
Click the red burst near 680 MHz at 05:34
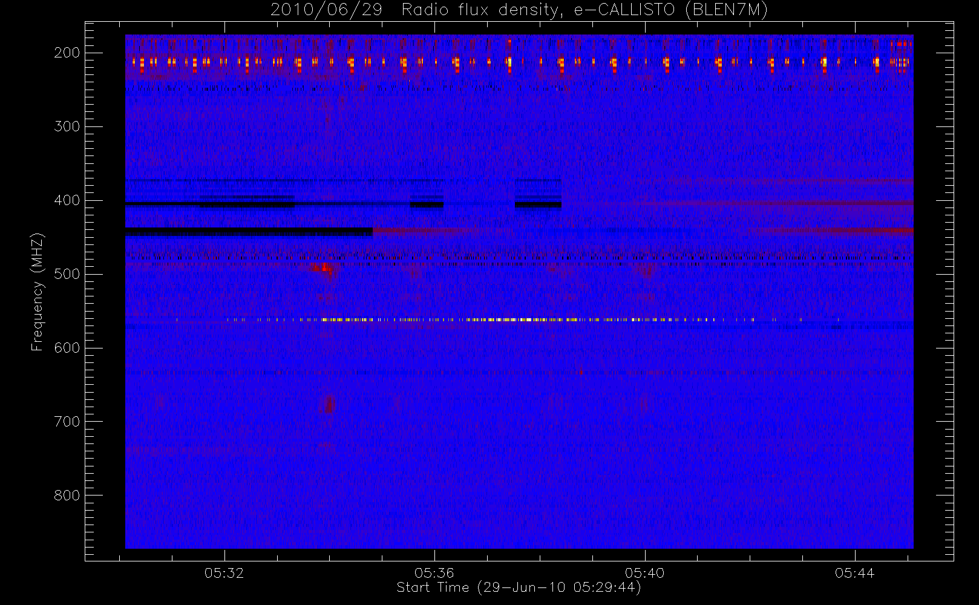click(x=329, y=404)
